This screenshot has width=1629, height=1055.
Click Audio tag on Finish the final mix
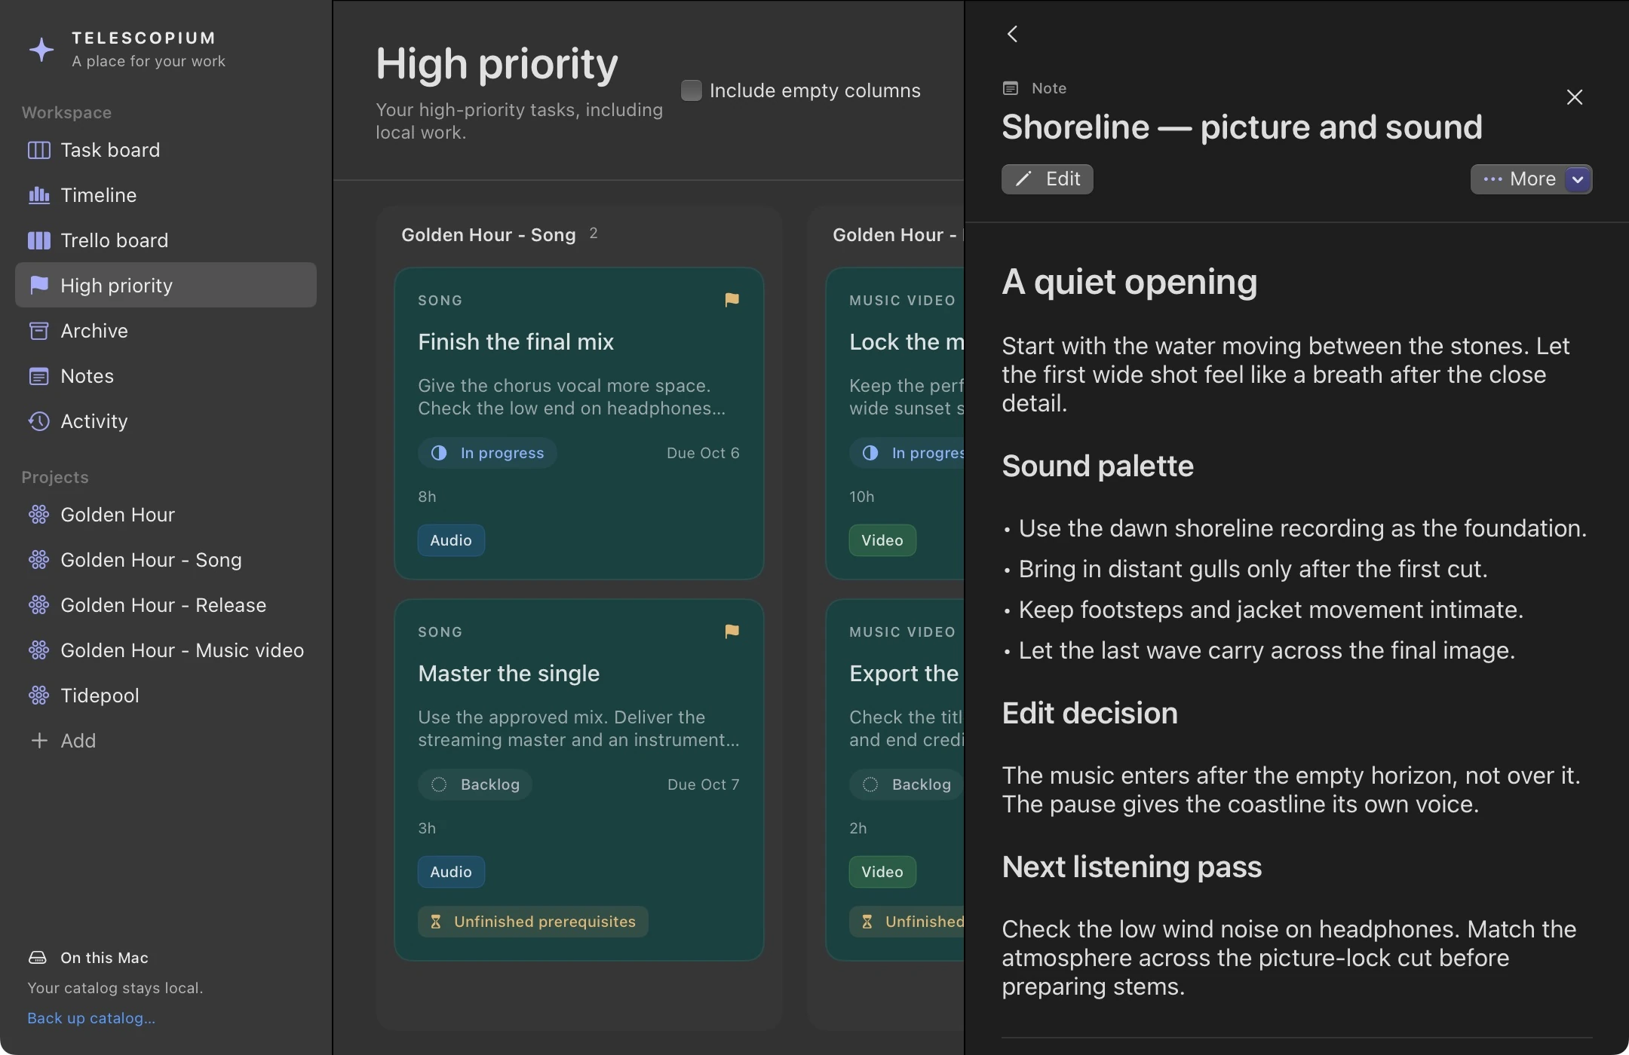click(451, 540)
